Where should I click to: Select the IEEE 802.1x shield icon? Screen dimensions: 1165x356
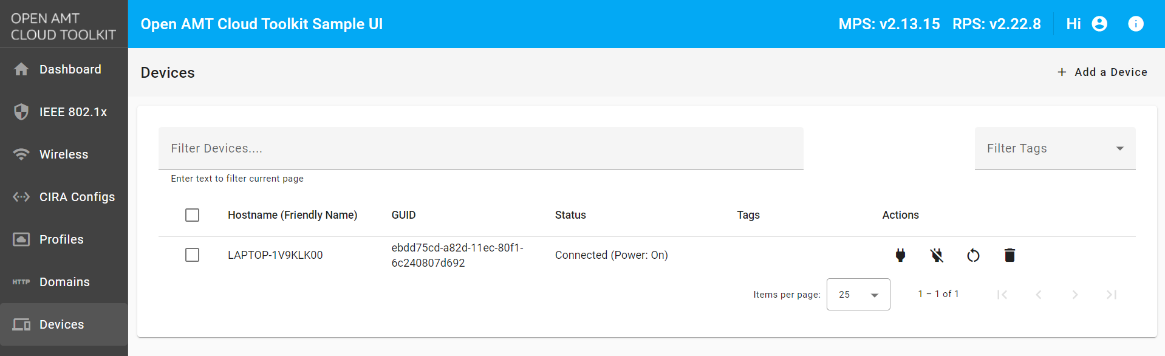pyautogui.click(x=21, y=112)
